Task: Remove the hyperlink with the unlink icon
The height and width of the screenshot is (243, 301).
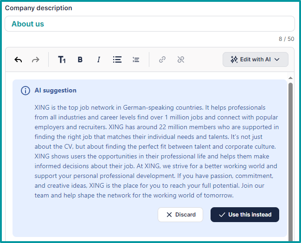Action: click(x=181, y=59)
